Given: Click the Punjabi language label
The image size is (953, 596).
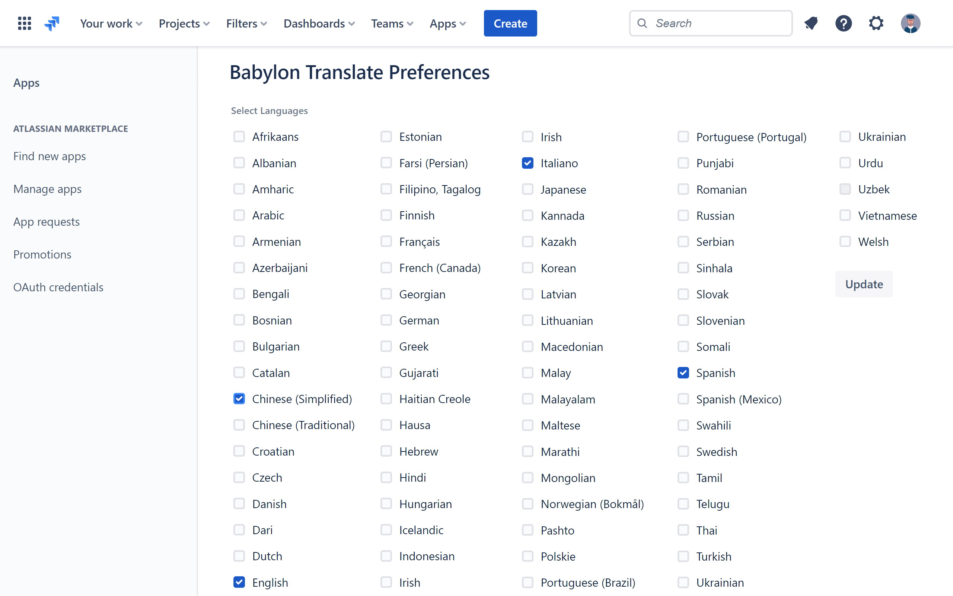Looking at the screenshot, I should click(715, 163).
